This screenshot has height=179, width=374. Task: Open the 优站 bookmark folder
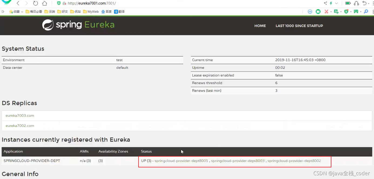pos(75,12)
